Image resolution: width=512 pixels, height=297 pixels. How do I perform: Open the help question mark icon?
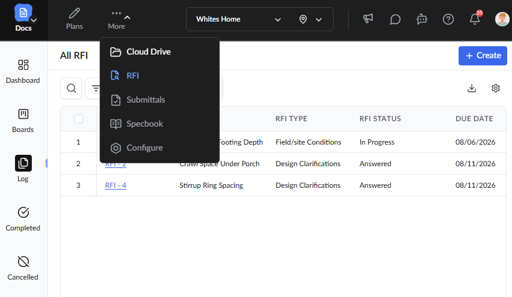(448, 19)
